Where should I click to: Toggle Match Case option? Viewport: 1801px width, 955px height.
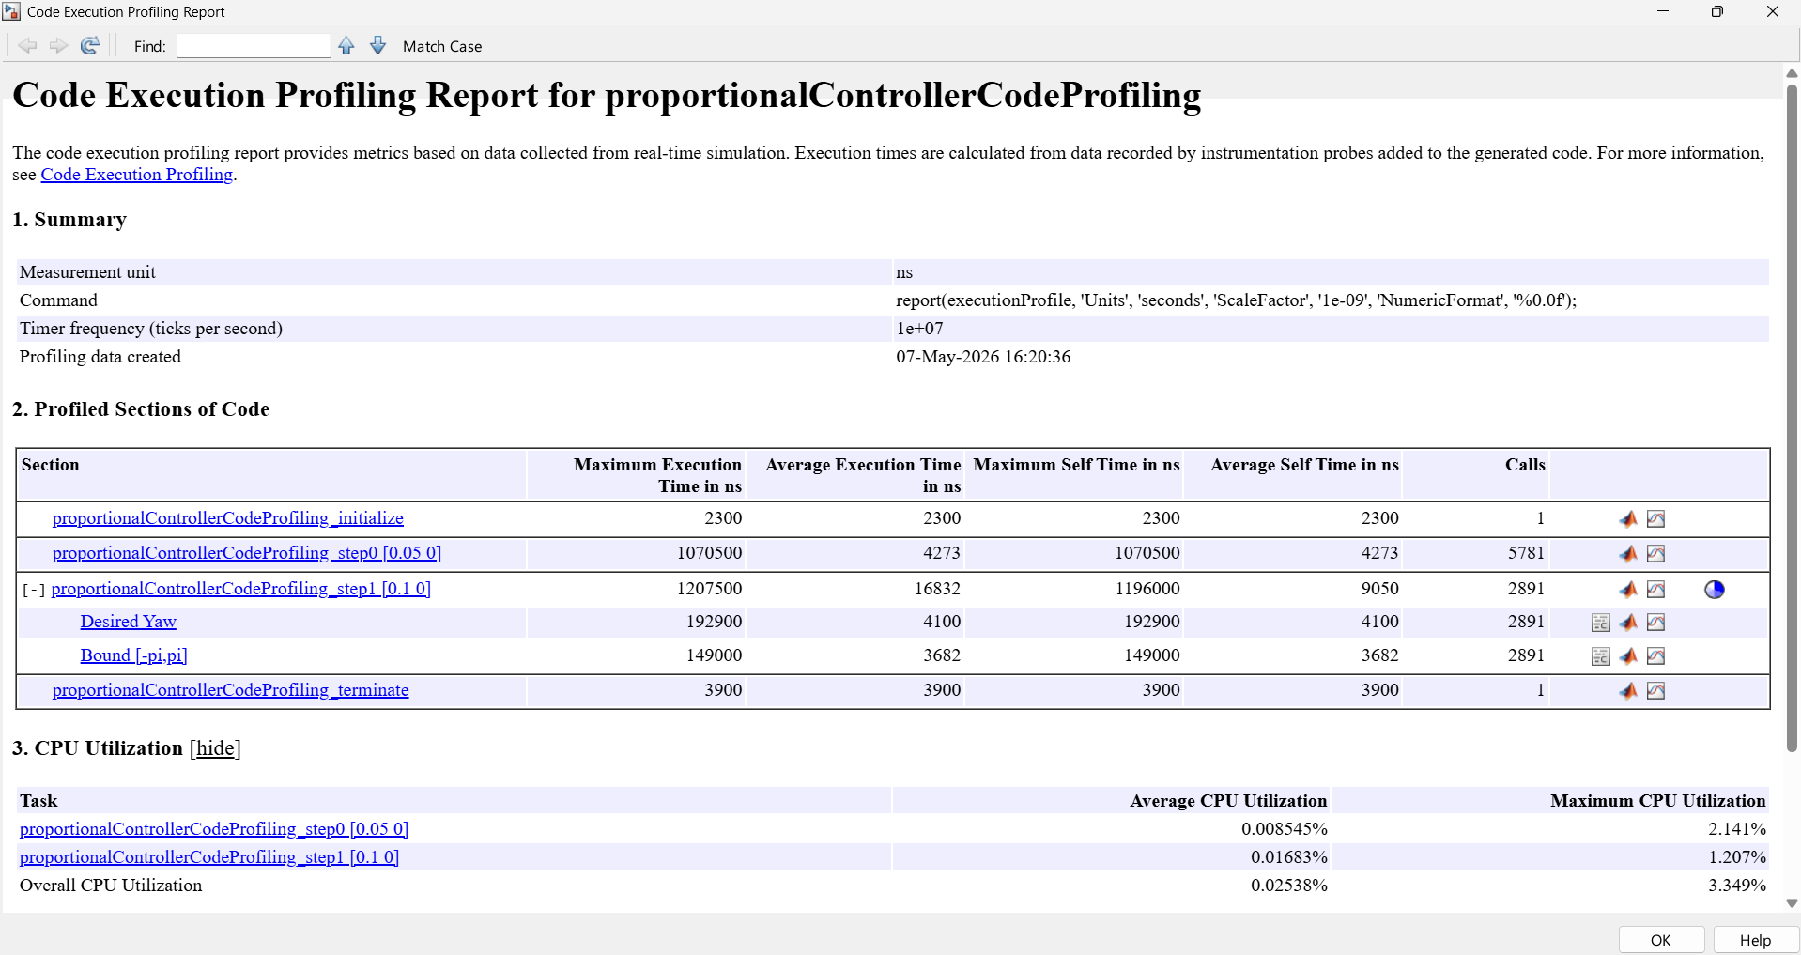pos(442,46)
